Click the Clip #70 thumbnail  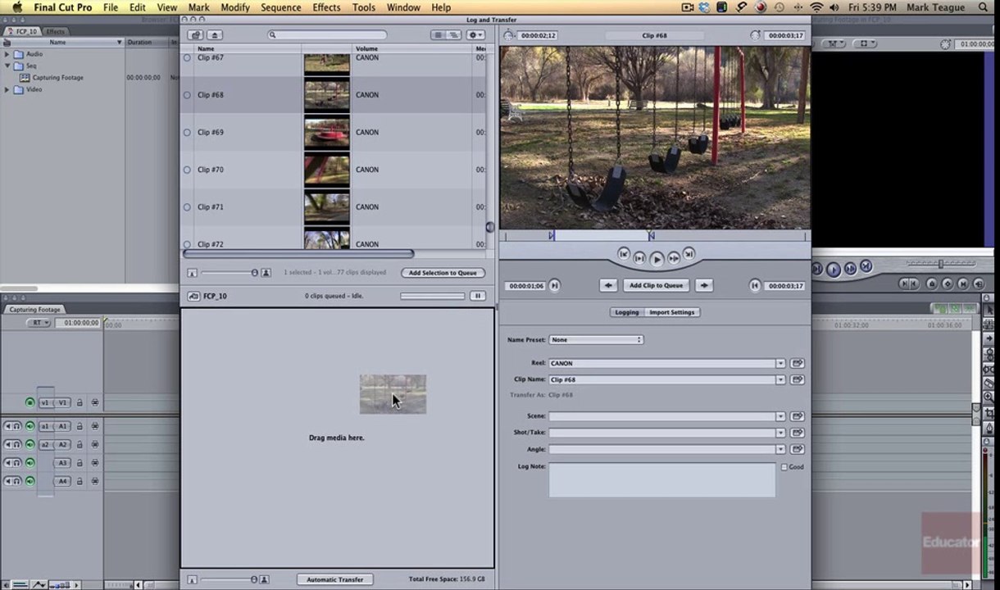(x=327, y=170)
